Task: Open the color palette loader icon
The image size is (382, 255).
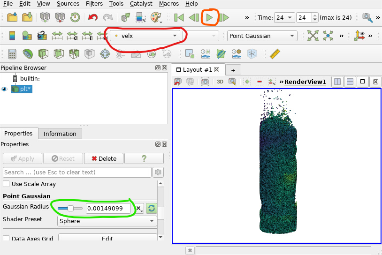Action: point(156,18)
